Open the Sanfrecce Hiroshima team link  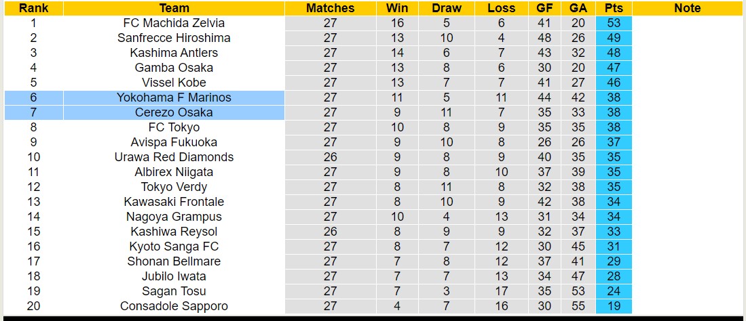point(174,38)
